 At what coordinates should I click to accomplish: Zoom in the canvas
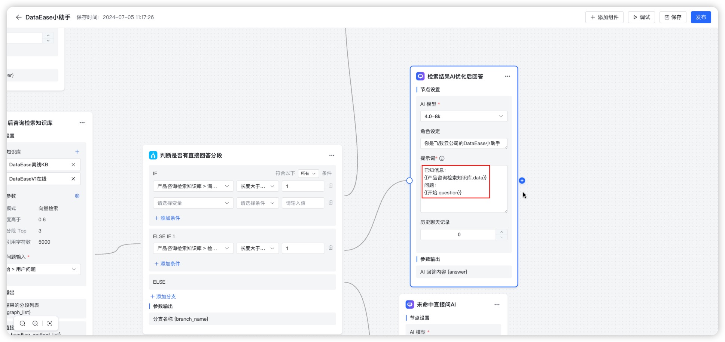[x=35, y=323]
